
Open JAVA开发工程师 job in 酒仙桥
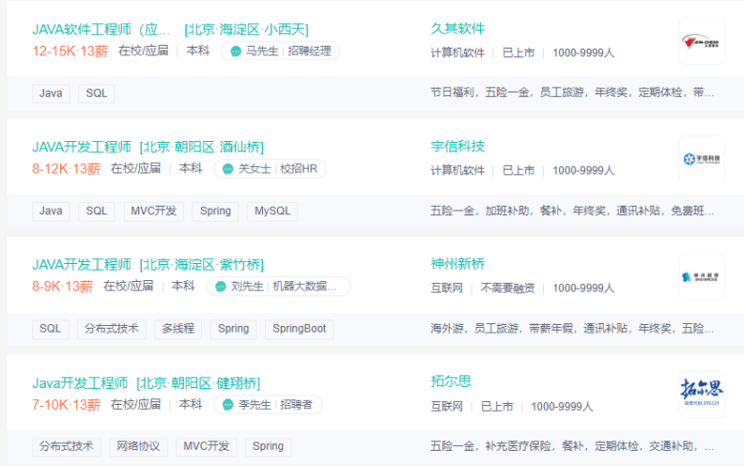point(82,147)
